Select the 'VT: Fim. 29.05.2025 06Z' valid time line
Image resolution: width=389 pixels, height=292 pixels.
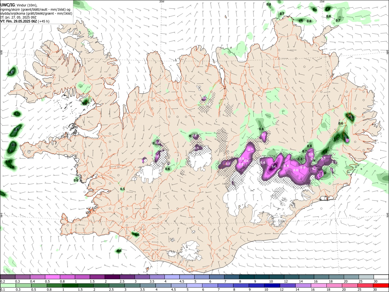(x=19, y=21)
